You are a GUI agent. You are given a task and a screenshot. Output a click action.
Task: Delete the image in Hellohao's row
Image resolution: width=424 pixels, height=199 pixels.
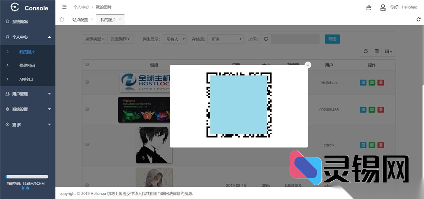tap(381, 83)
